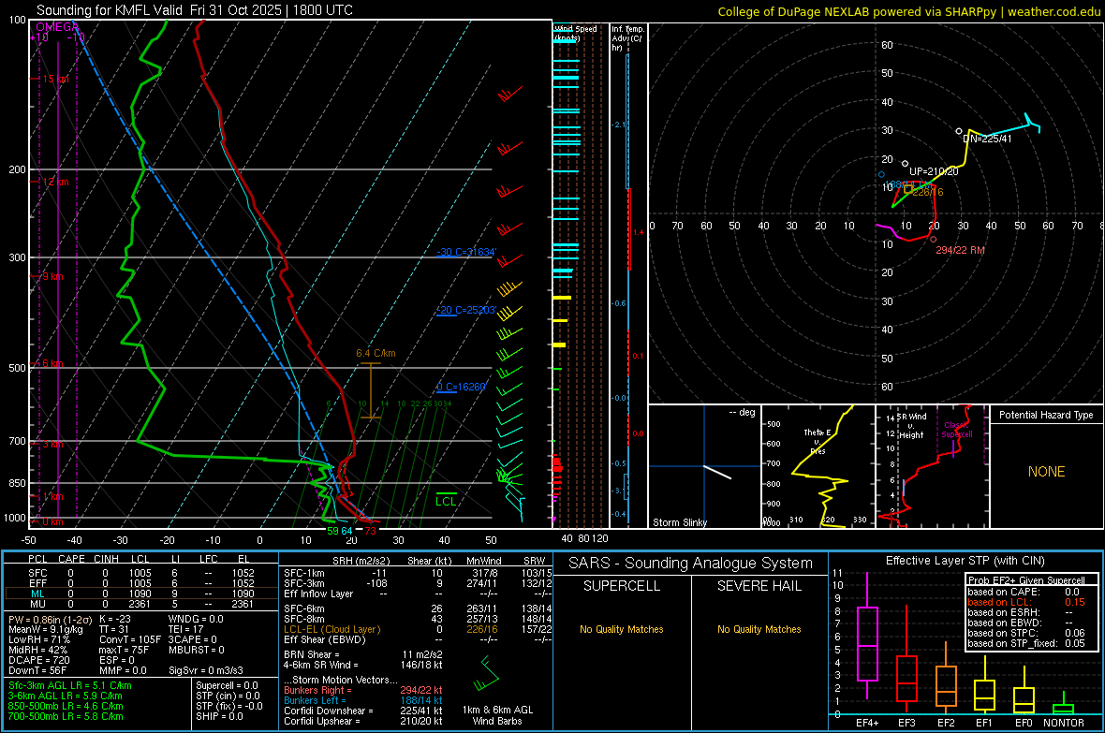1105x733 pixels.
Task: Select the SFC-1km shear row
Action: pos(418,573)
